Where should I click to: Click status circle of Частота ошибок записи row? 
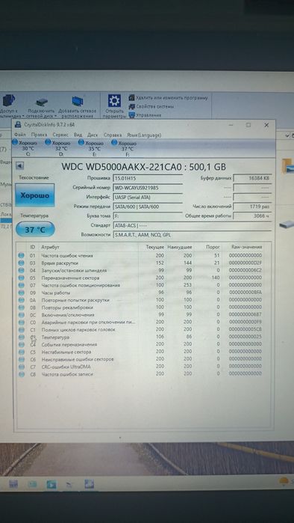[22, 374]
